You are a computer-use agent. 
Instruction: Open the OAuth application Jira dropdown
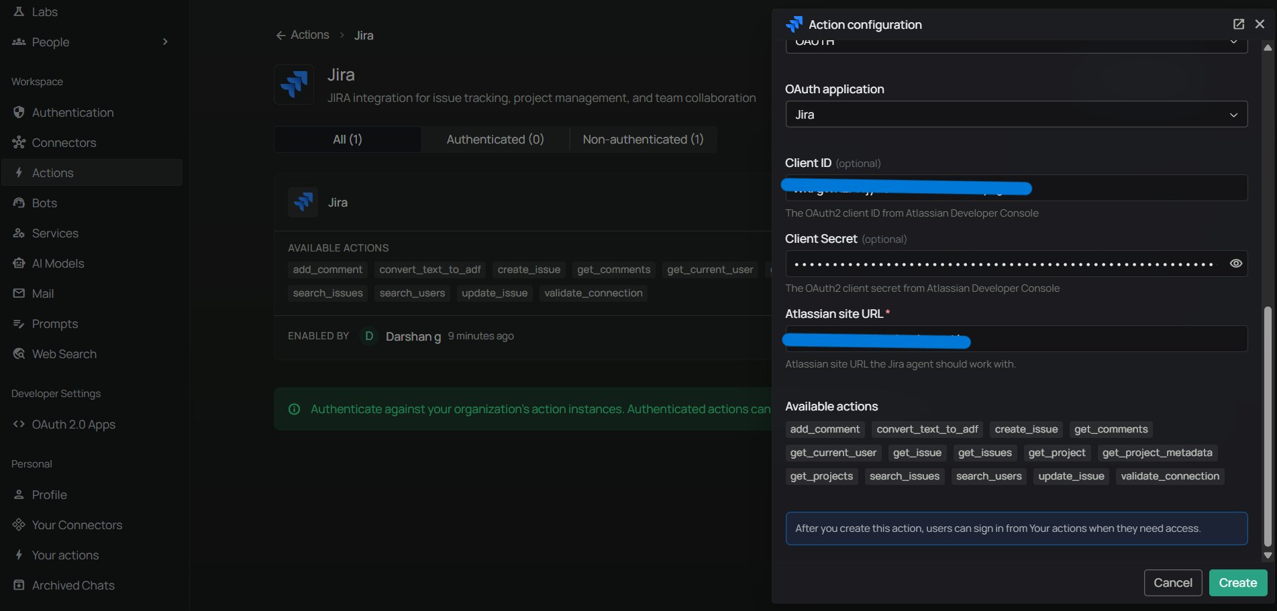click(1016, 115)
